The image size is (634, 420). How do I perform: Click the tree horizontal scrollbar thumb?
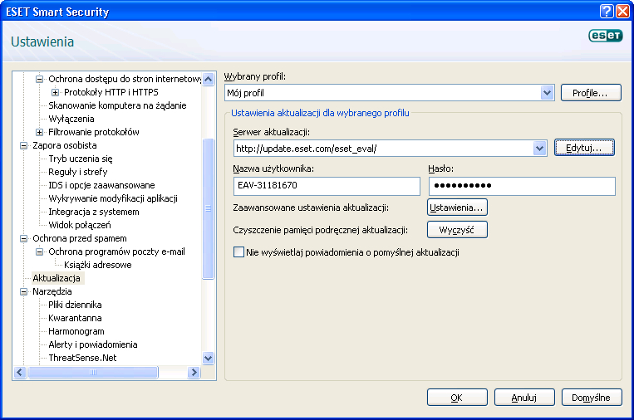coord(92,373)
